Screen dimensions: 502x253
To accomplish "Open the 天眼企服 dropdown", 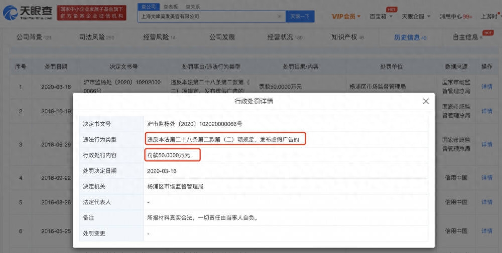I will click(416, 17).
